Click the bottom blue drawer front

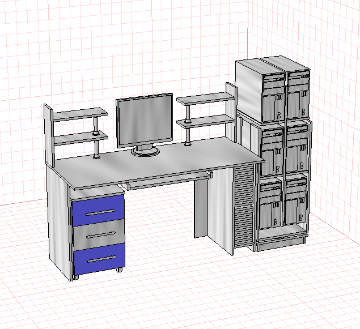pyautogui.click(x=100, y=259)
